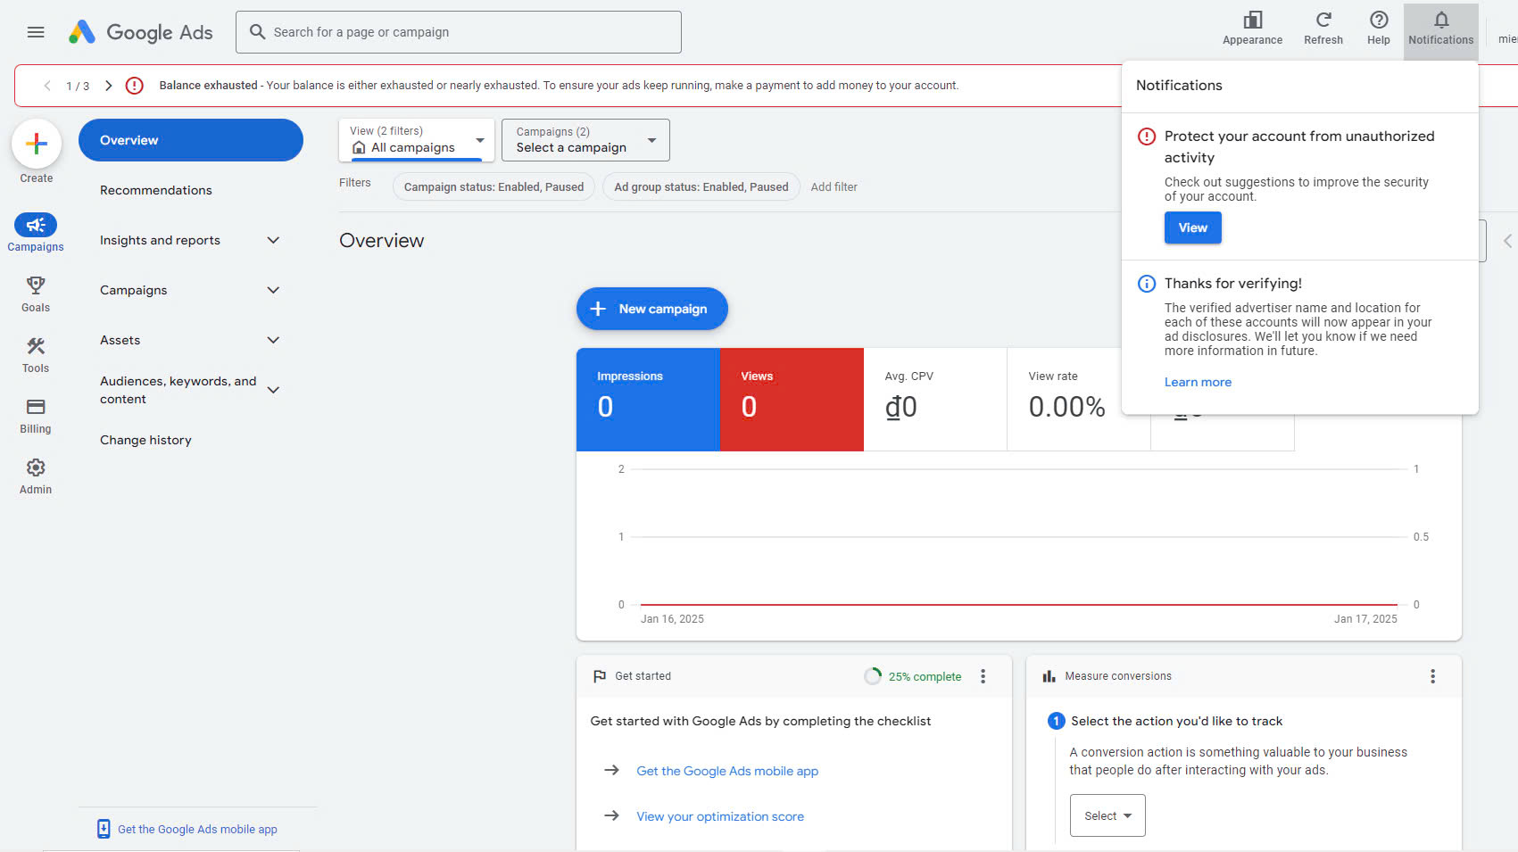Open the conversion action Select dropdown
This screenshot has width=1518, height=852.
(x=1107, y=815)
